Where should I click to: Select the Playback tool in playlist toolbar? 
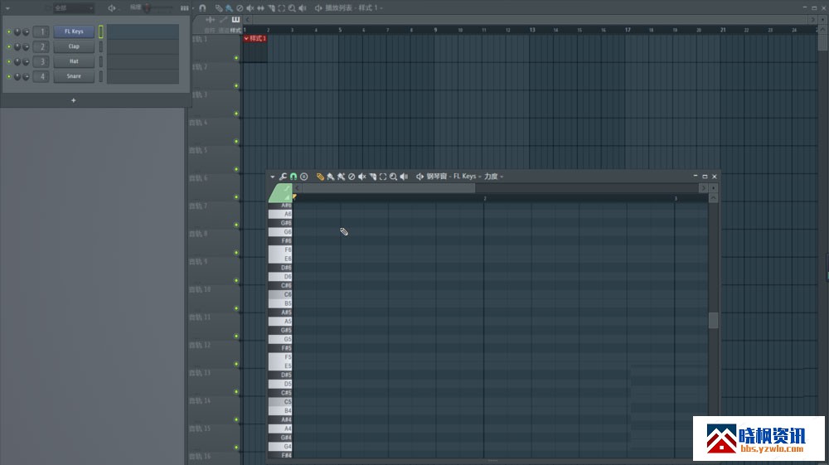(x=302, y=8)
